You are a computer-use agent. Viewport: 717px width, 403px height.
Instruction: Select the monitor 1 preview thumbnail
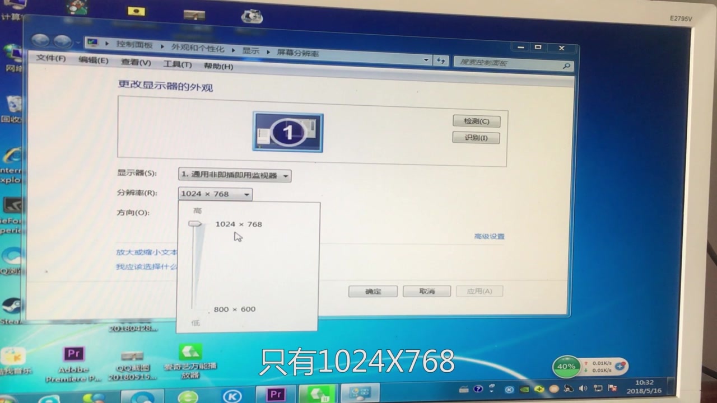(288, 132)
